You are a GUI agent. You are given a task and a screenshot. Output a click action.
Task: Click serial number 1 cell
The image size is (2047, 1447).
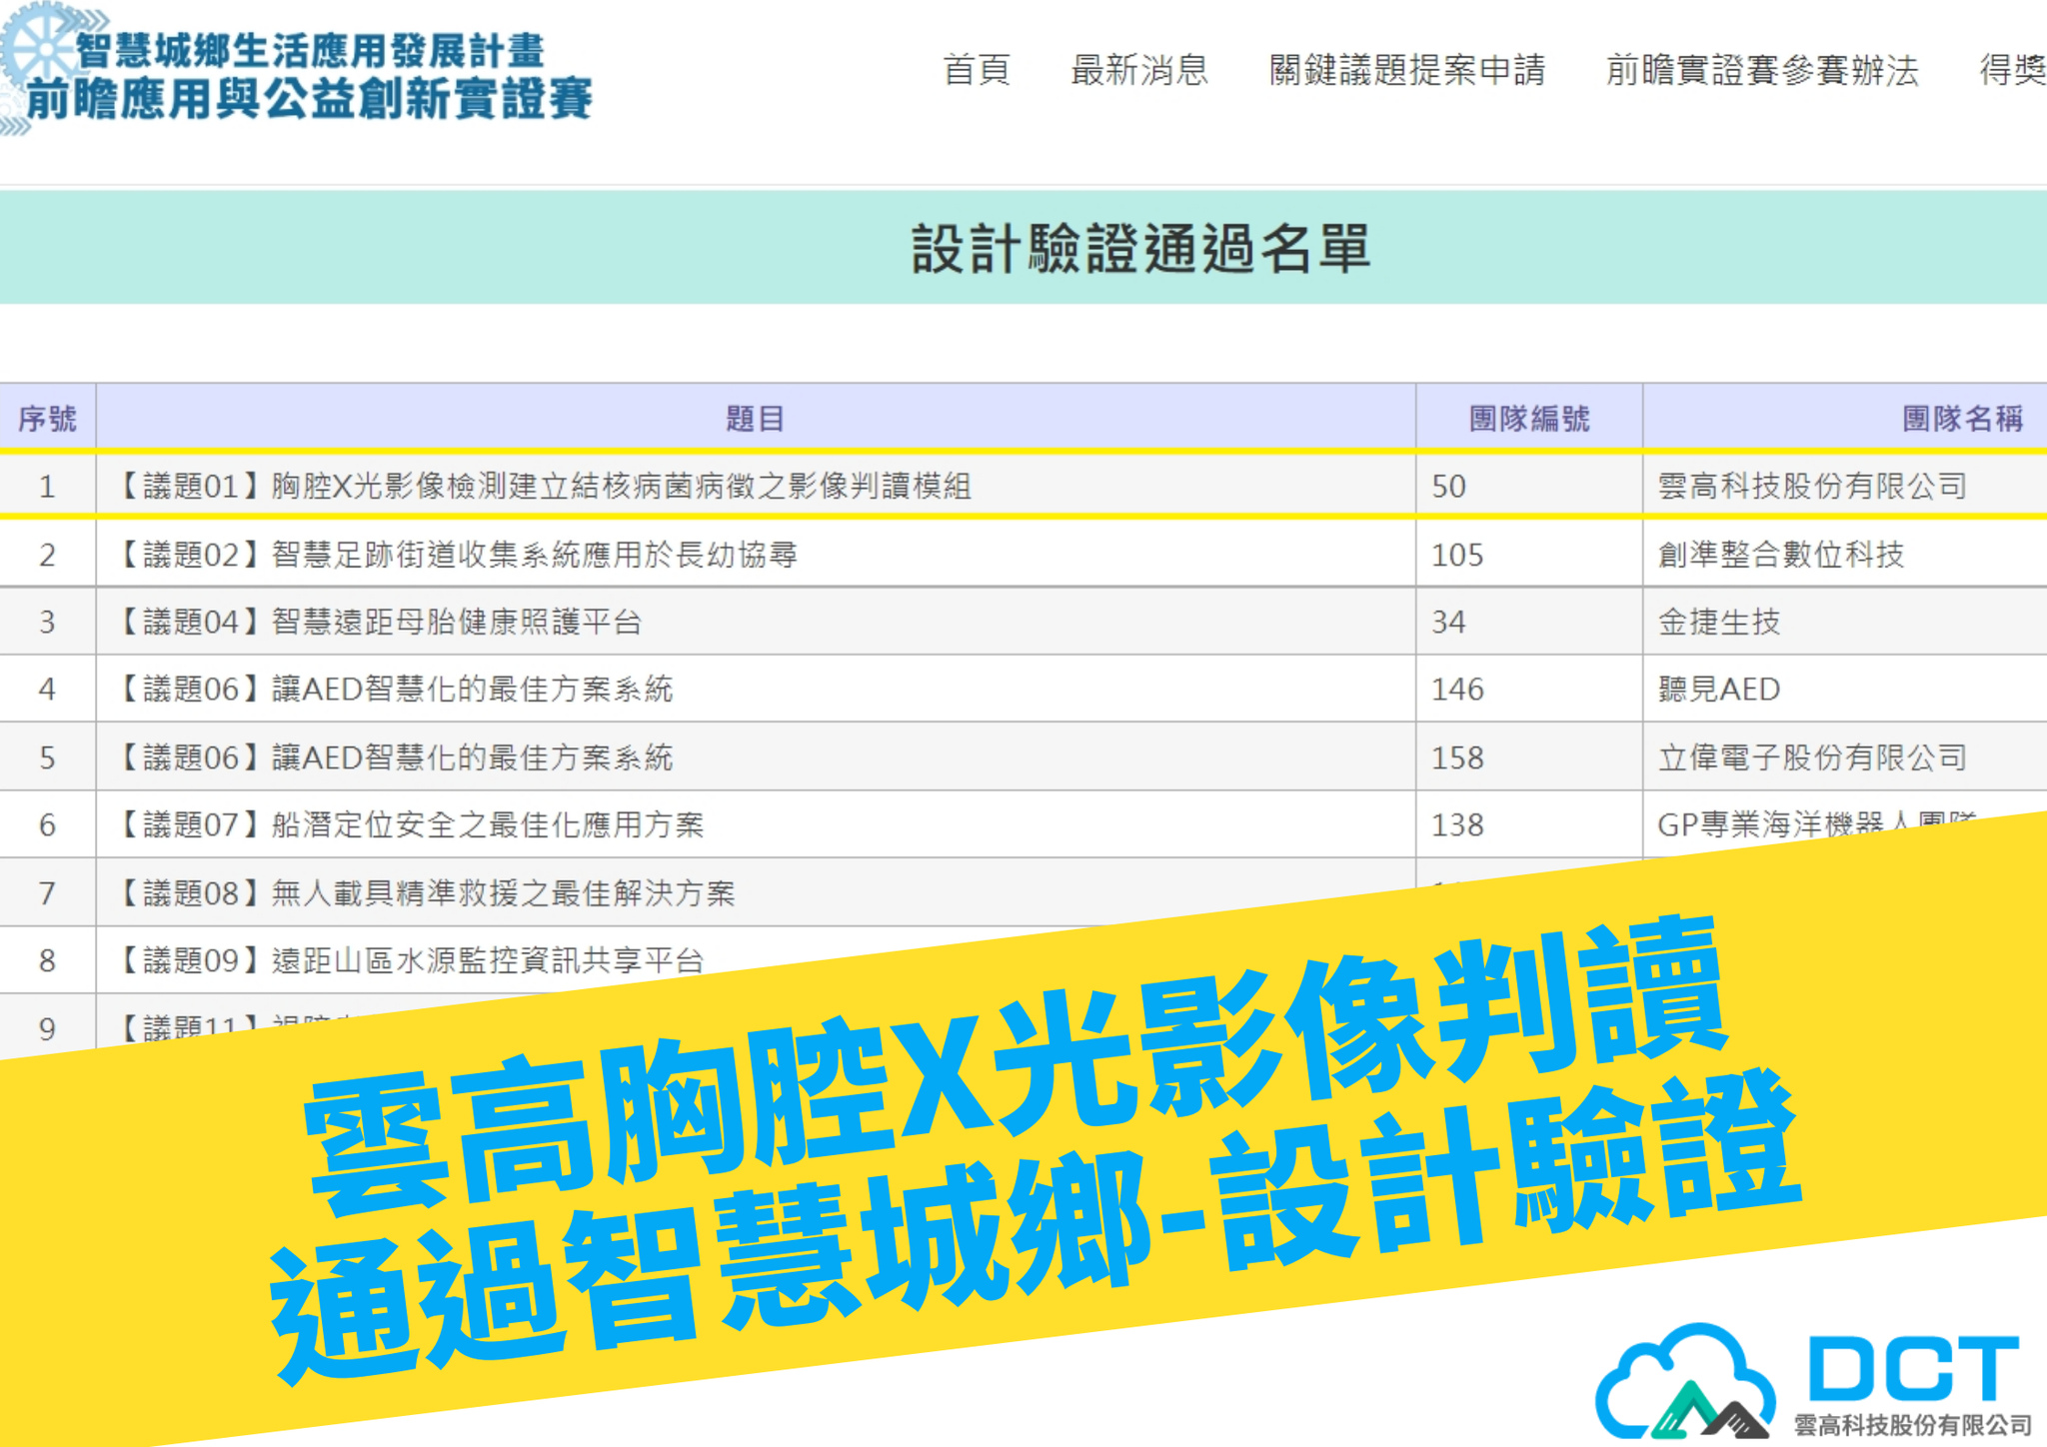(x=47, y=486)
